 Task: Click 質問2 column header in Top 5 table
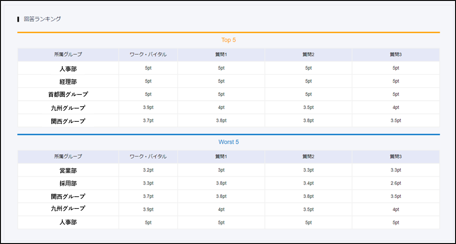pos(308,55)
